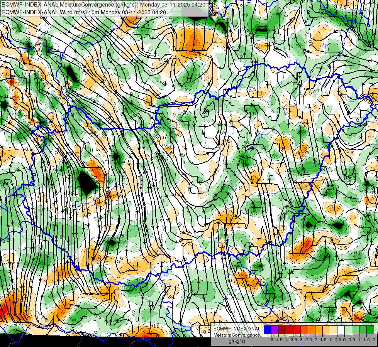Click the -2 tick label on legend
The height and width of the screenshot is (347, 378).
[x=315, y=340]
